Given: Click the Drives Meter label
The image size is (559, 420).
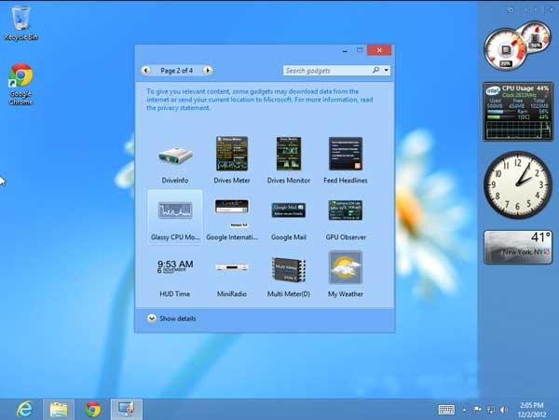Looking at the screenshot, I should pyautogui.click(x=232, y=181).
